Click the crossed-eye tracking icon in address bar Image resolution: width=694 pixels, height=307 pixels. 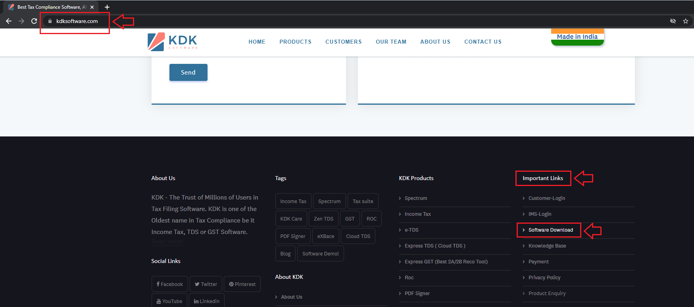tap(673, 21)
